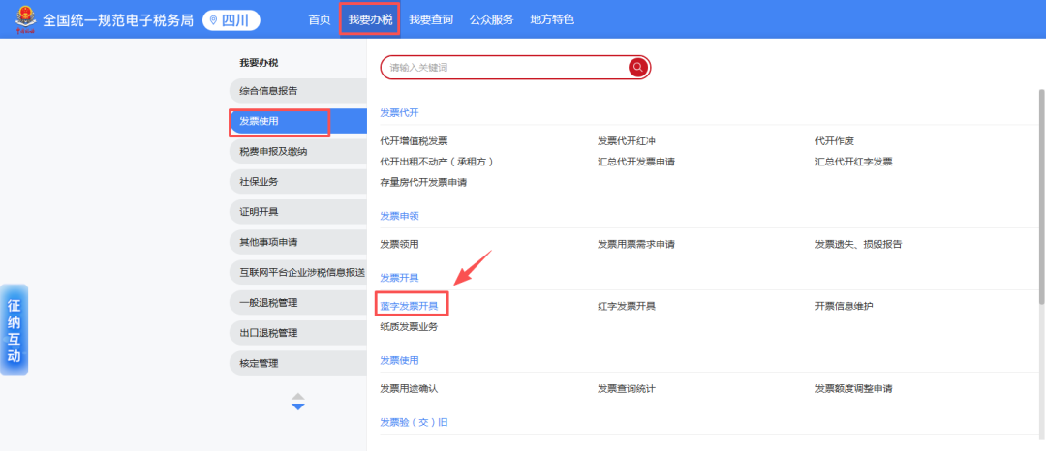Viewport: 1046px width, 451px height.
Task: Click the 全国统一规范电子税务局 title
Action: (118, 20)
